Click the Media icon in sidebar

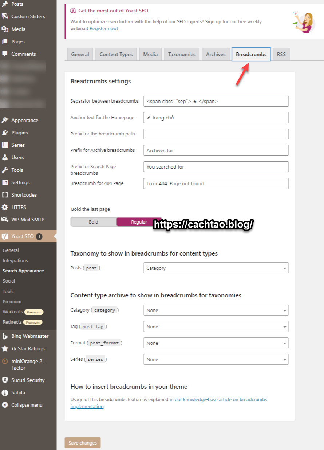(5, 29)
